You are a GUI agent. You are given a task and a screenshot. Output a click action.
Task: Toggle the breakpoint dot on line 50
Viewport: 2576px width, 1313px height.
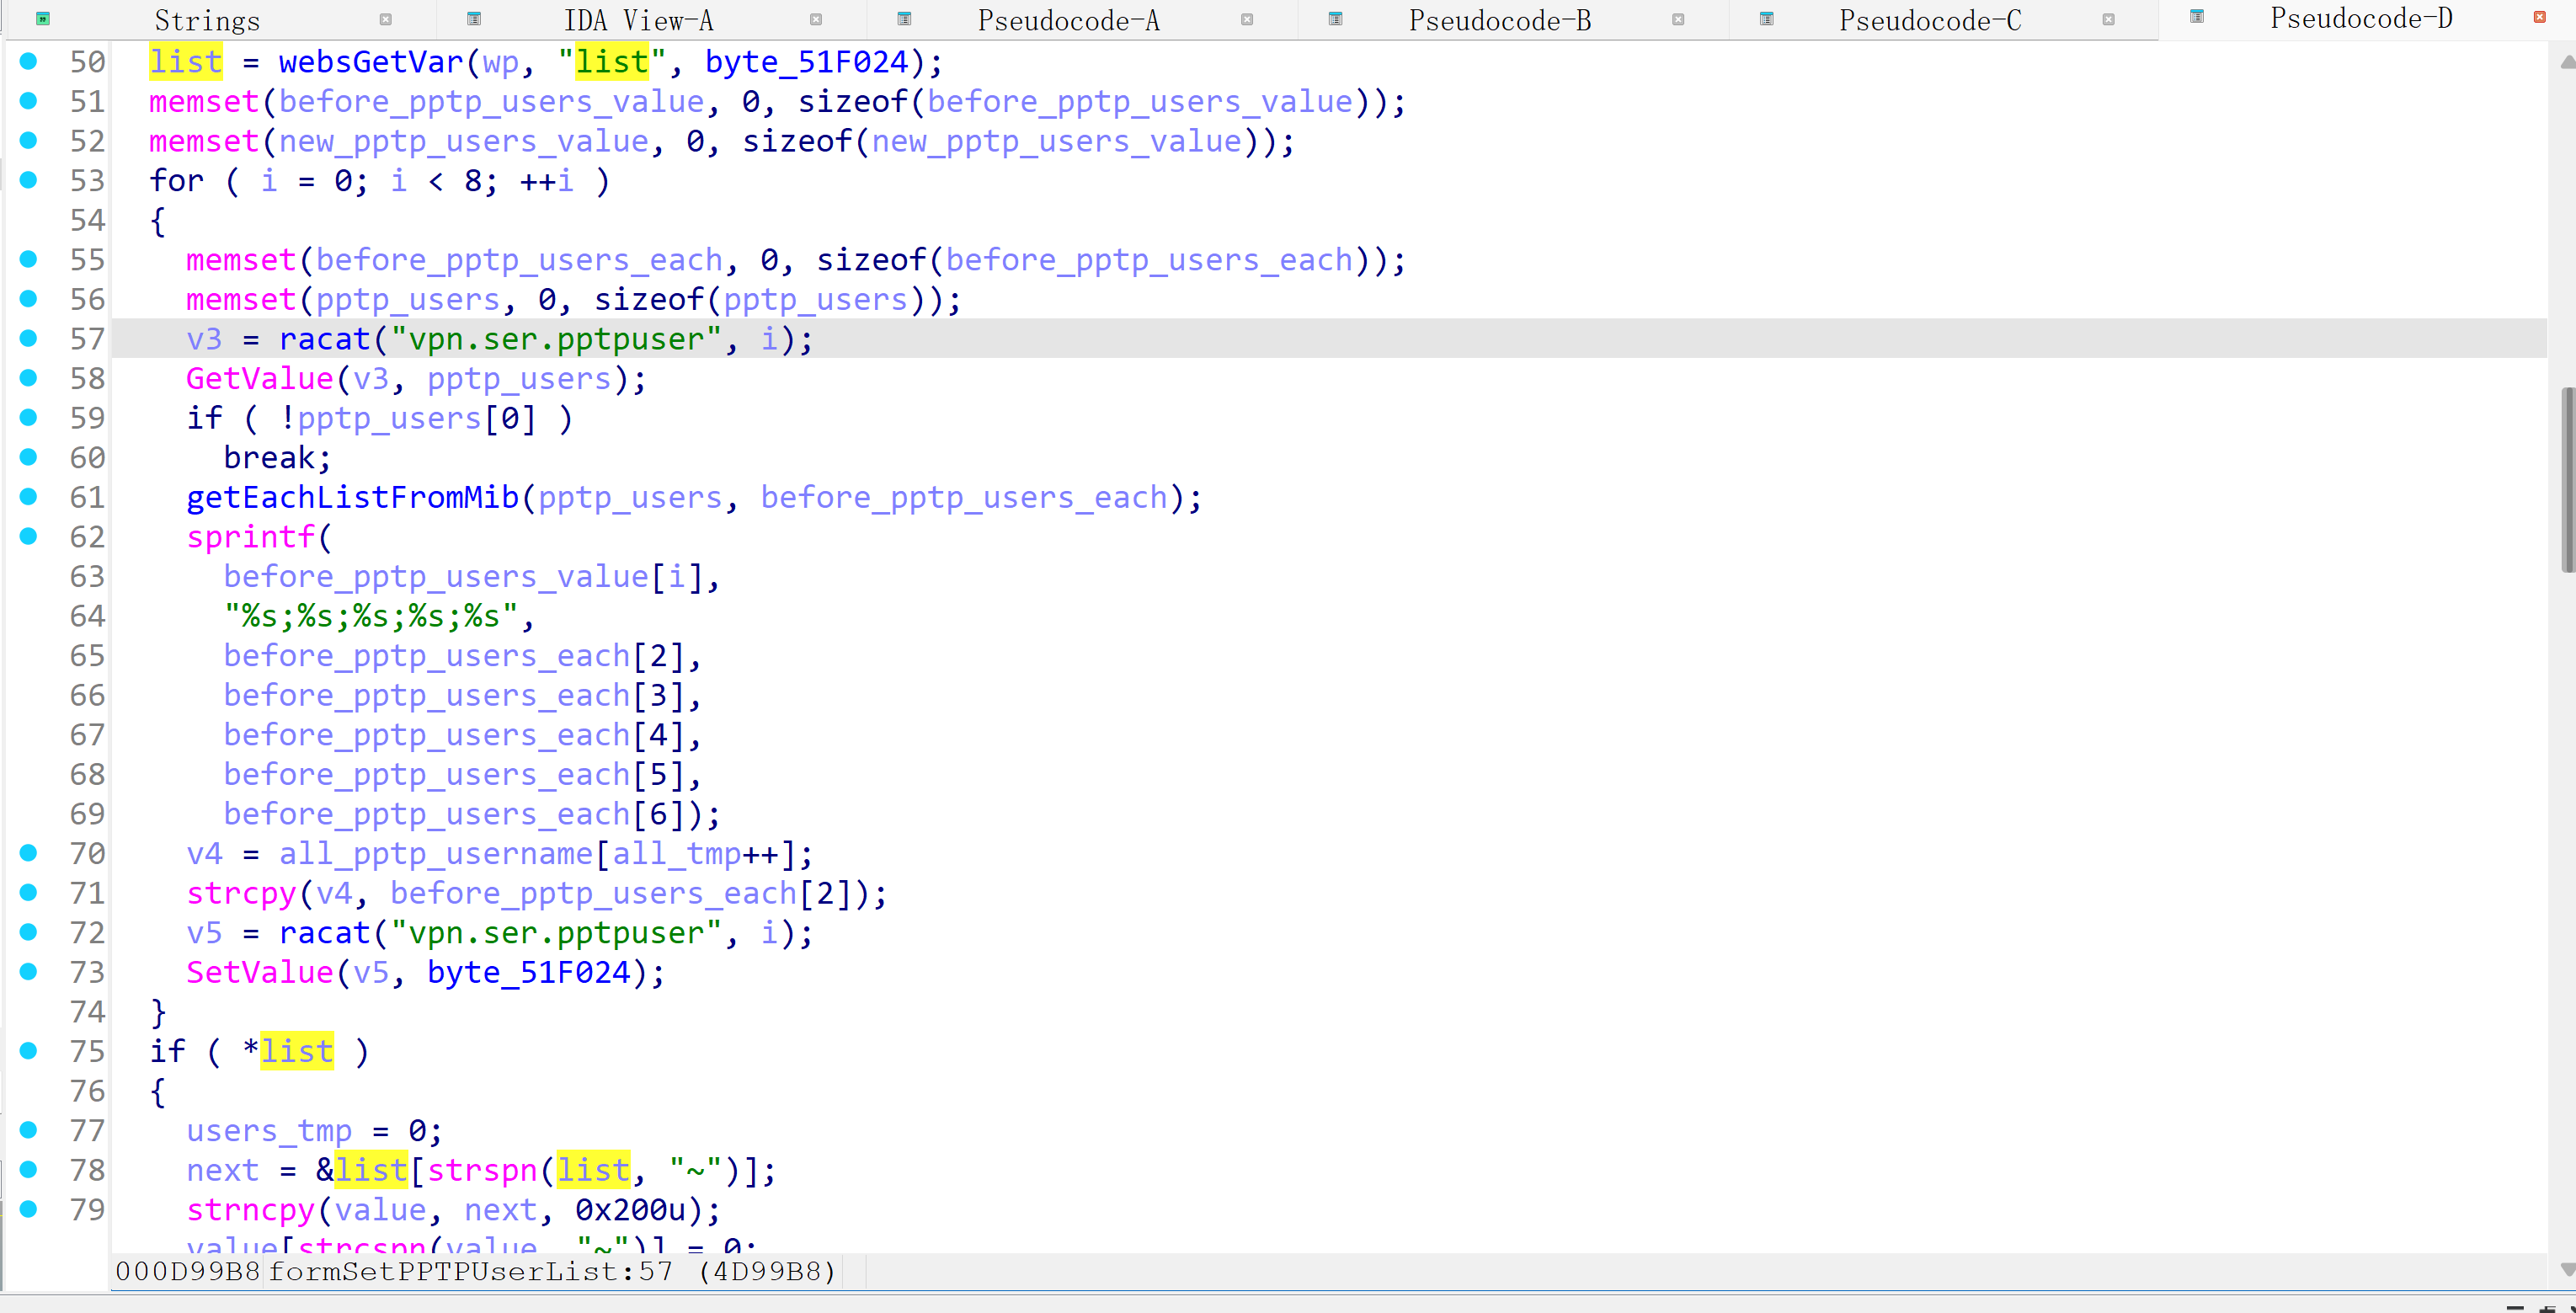point(29,61)
